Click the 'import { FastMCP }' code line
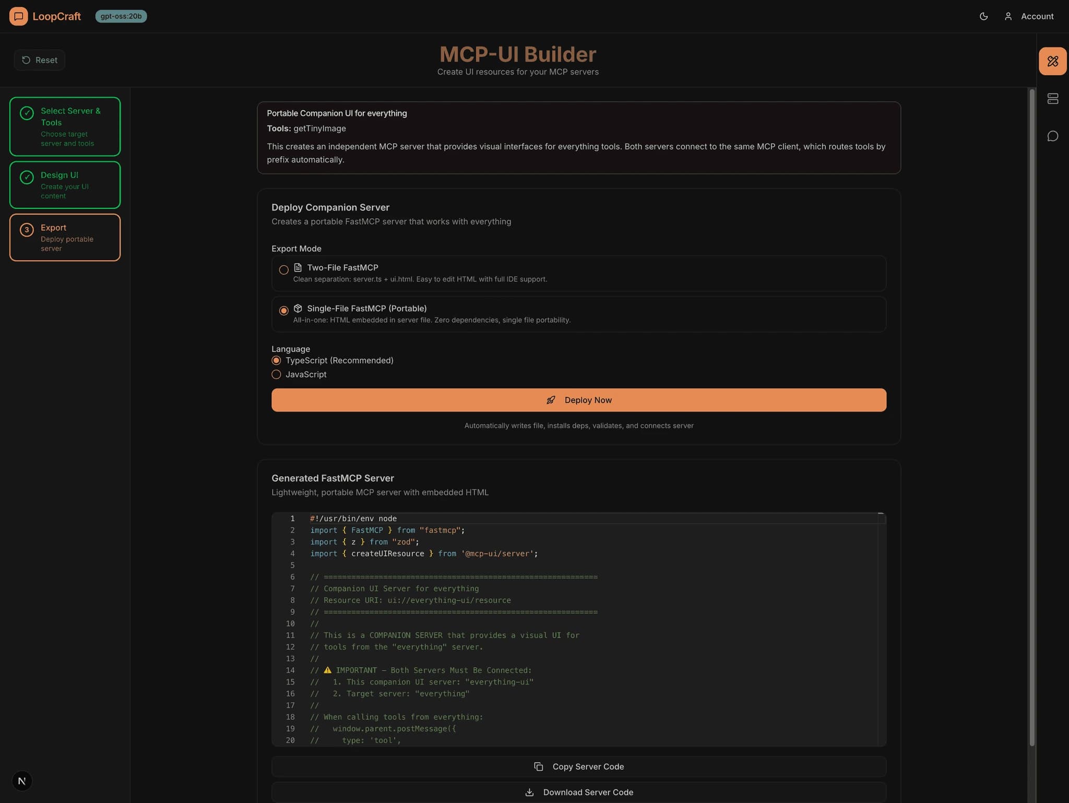 (x=387, y=530)
